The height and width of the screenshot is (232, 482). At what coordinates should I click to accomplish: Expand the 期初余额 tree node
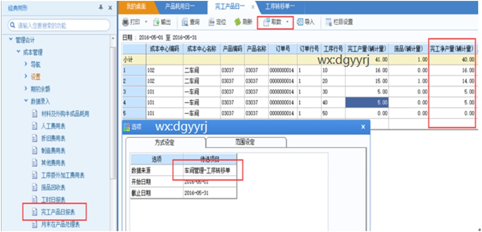pos(26,89)
